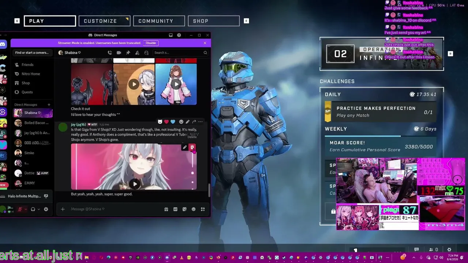This screenshot has width=468, height=263.
Task: Click the Discord home logo button
Action: (3, 44)
